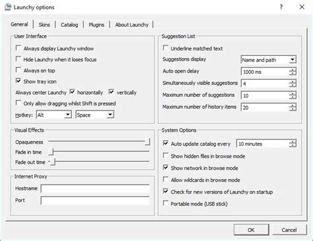Click the Hotkey label
Image resolution: width=313 pixels, height=241 pixels.
(24, 115)
